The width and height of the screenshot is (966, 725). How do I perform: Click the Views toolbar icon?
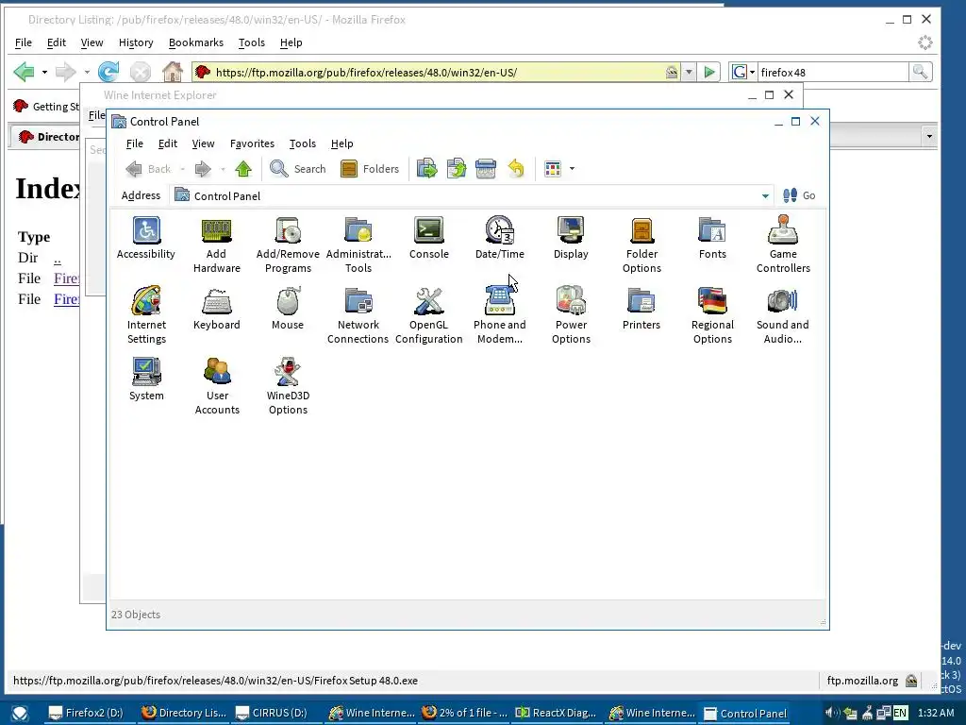[553, 169]
